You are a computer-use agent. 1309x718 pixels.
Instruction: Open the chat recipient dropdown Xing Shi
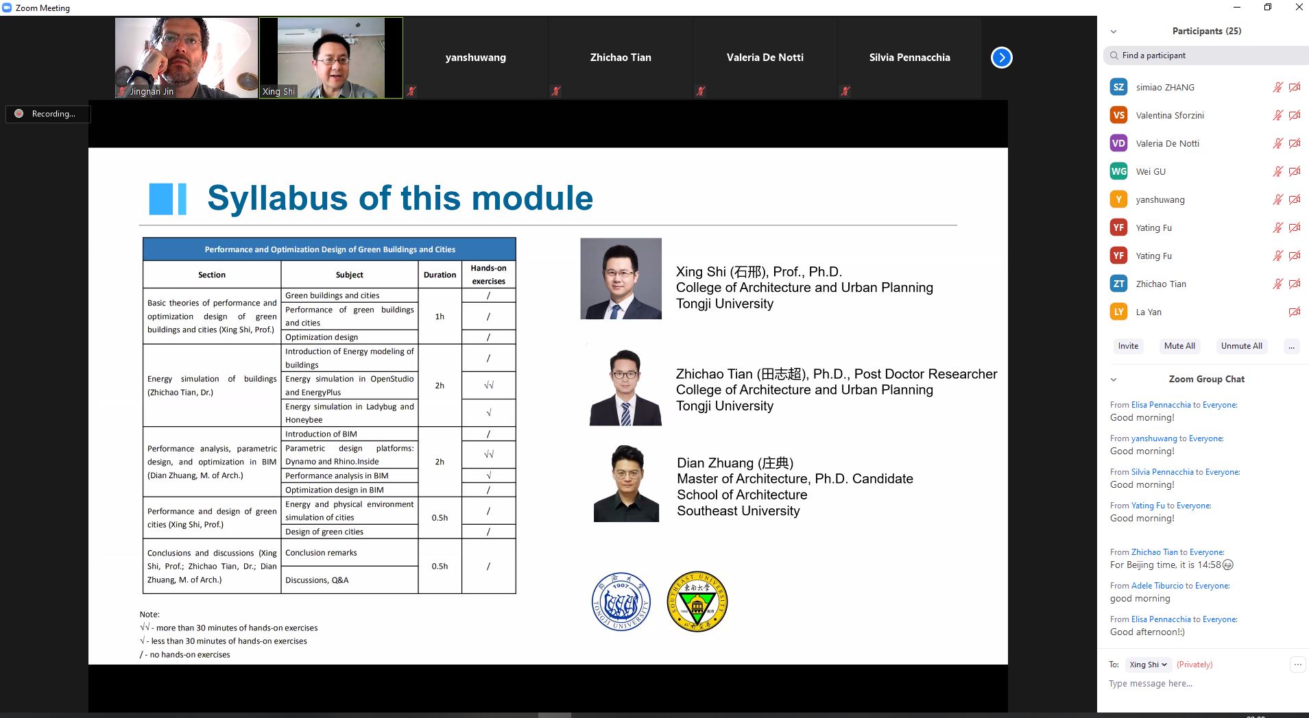[x=1148, y=665]
